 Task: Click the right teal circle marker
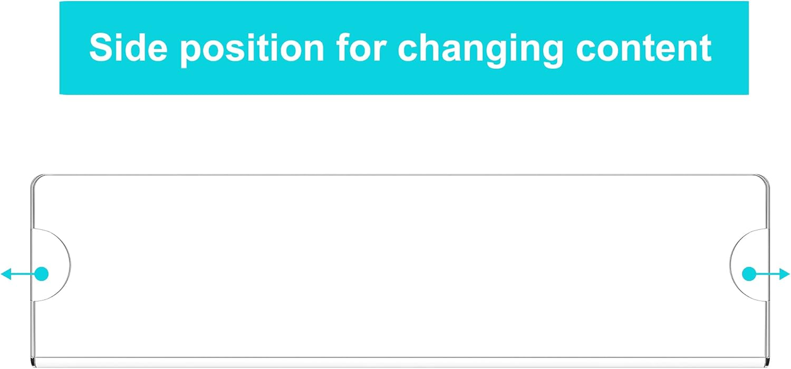tap(749, 274)
